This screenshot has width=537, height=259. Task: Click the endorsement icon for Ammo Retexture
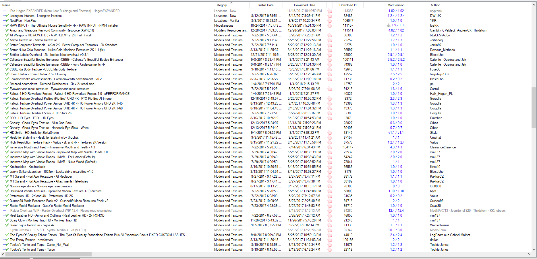330,40
